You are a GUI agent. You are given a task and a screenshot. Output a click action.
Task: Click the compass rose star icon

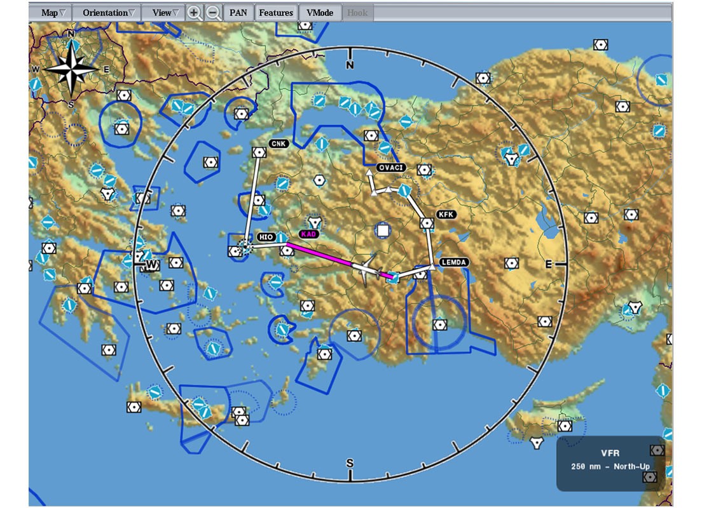tap(72, 69)
